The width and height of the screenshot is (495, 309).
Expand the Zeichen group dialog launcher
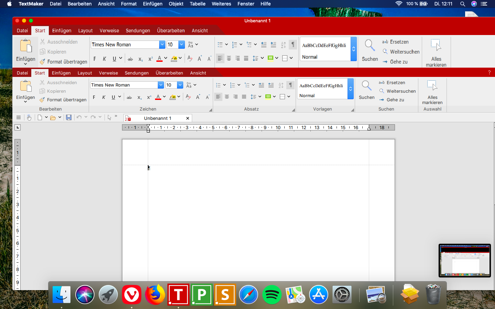(x=210, y=110)
